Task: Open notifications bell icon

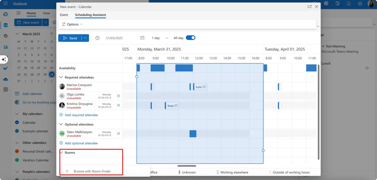Action: click(349, 4)
